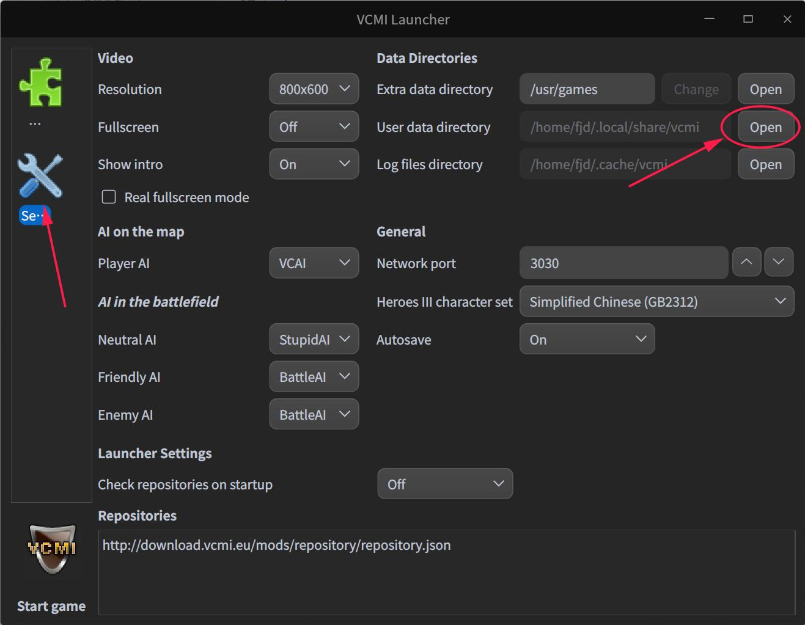Focus the Network port 3030 field
The width and height of the screenshot is (805, 625).
(624, 263)
